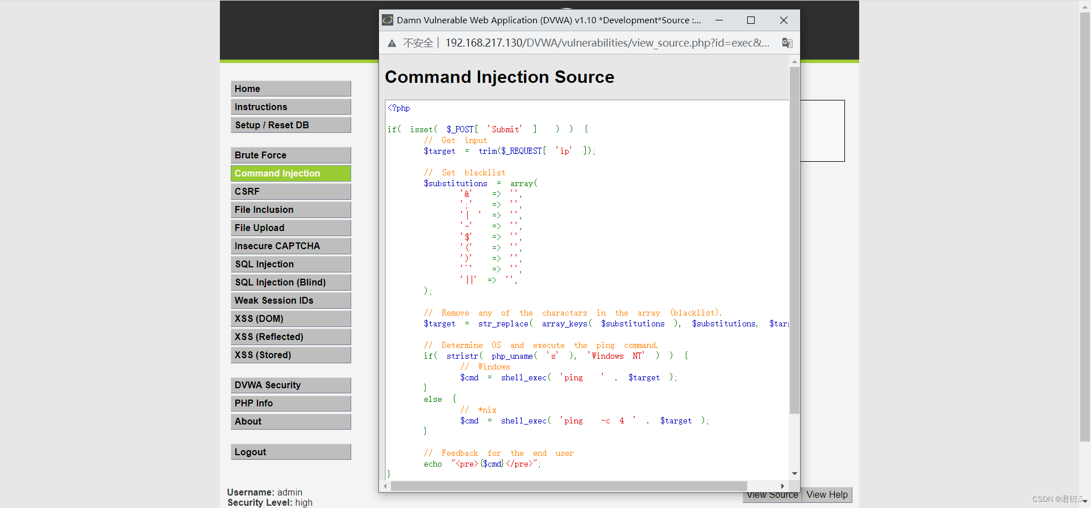Click the '// *nix' comment line
Image resolution: width=1091 pixels, height=508 pixels.
pyautogui.click(x=478, y=410)
